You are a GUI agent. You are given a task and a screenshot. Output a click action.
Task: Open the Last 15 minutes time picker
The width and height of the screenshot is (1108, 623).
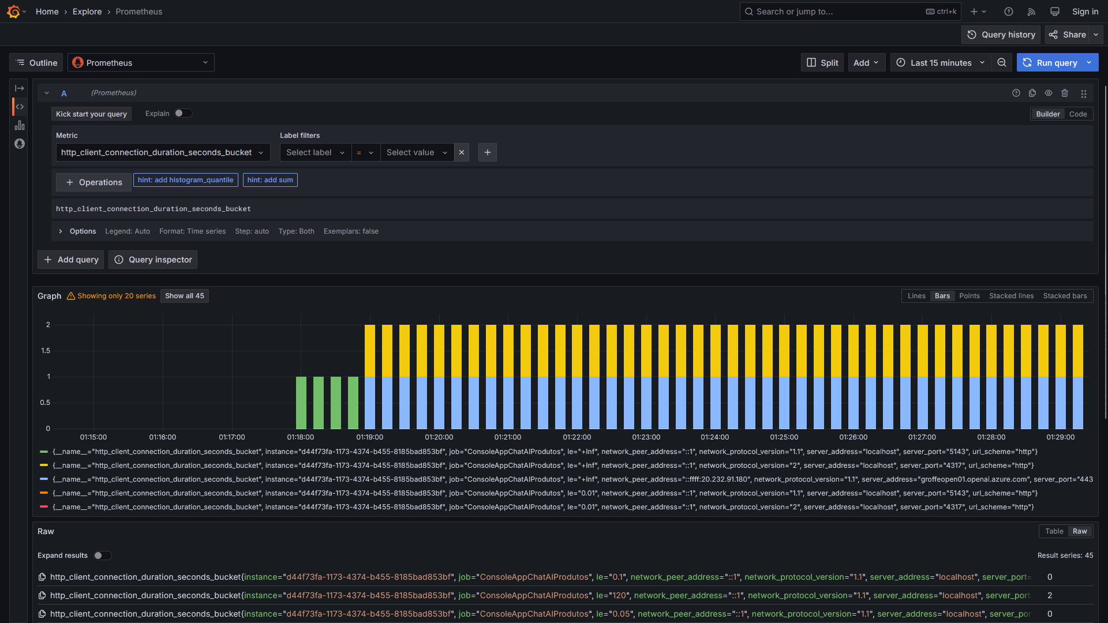click(941, 62)
